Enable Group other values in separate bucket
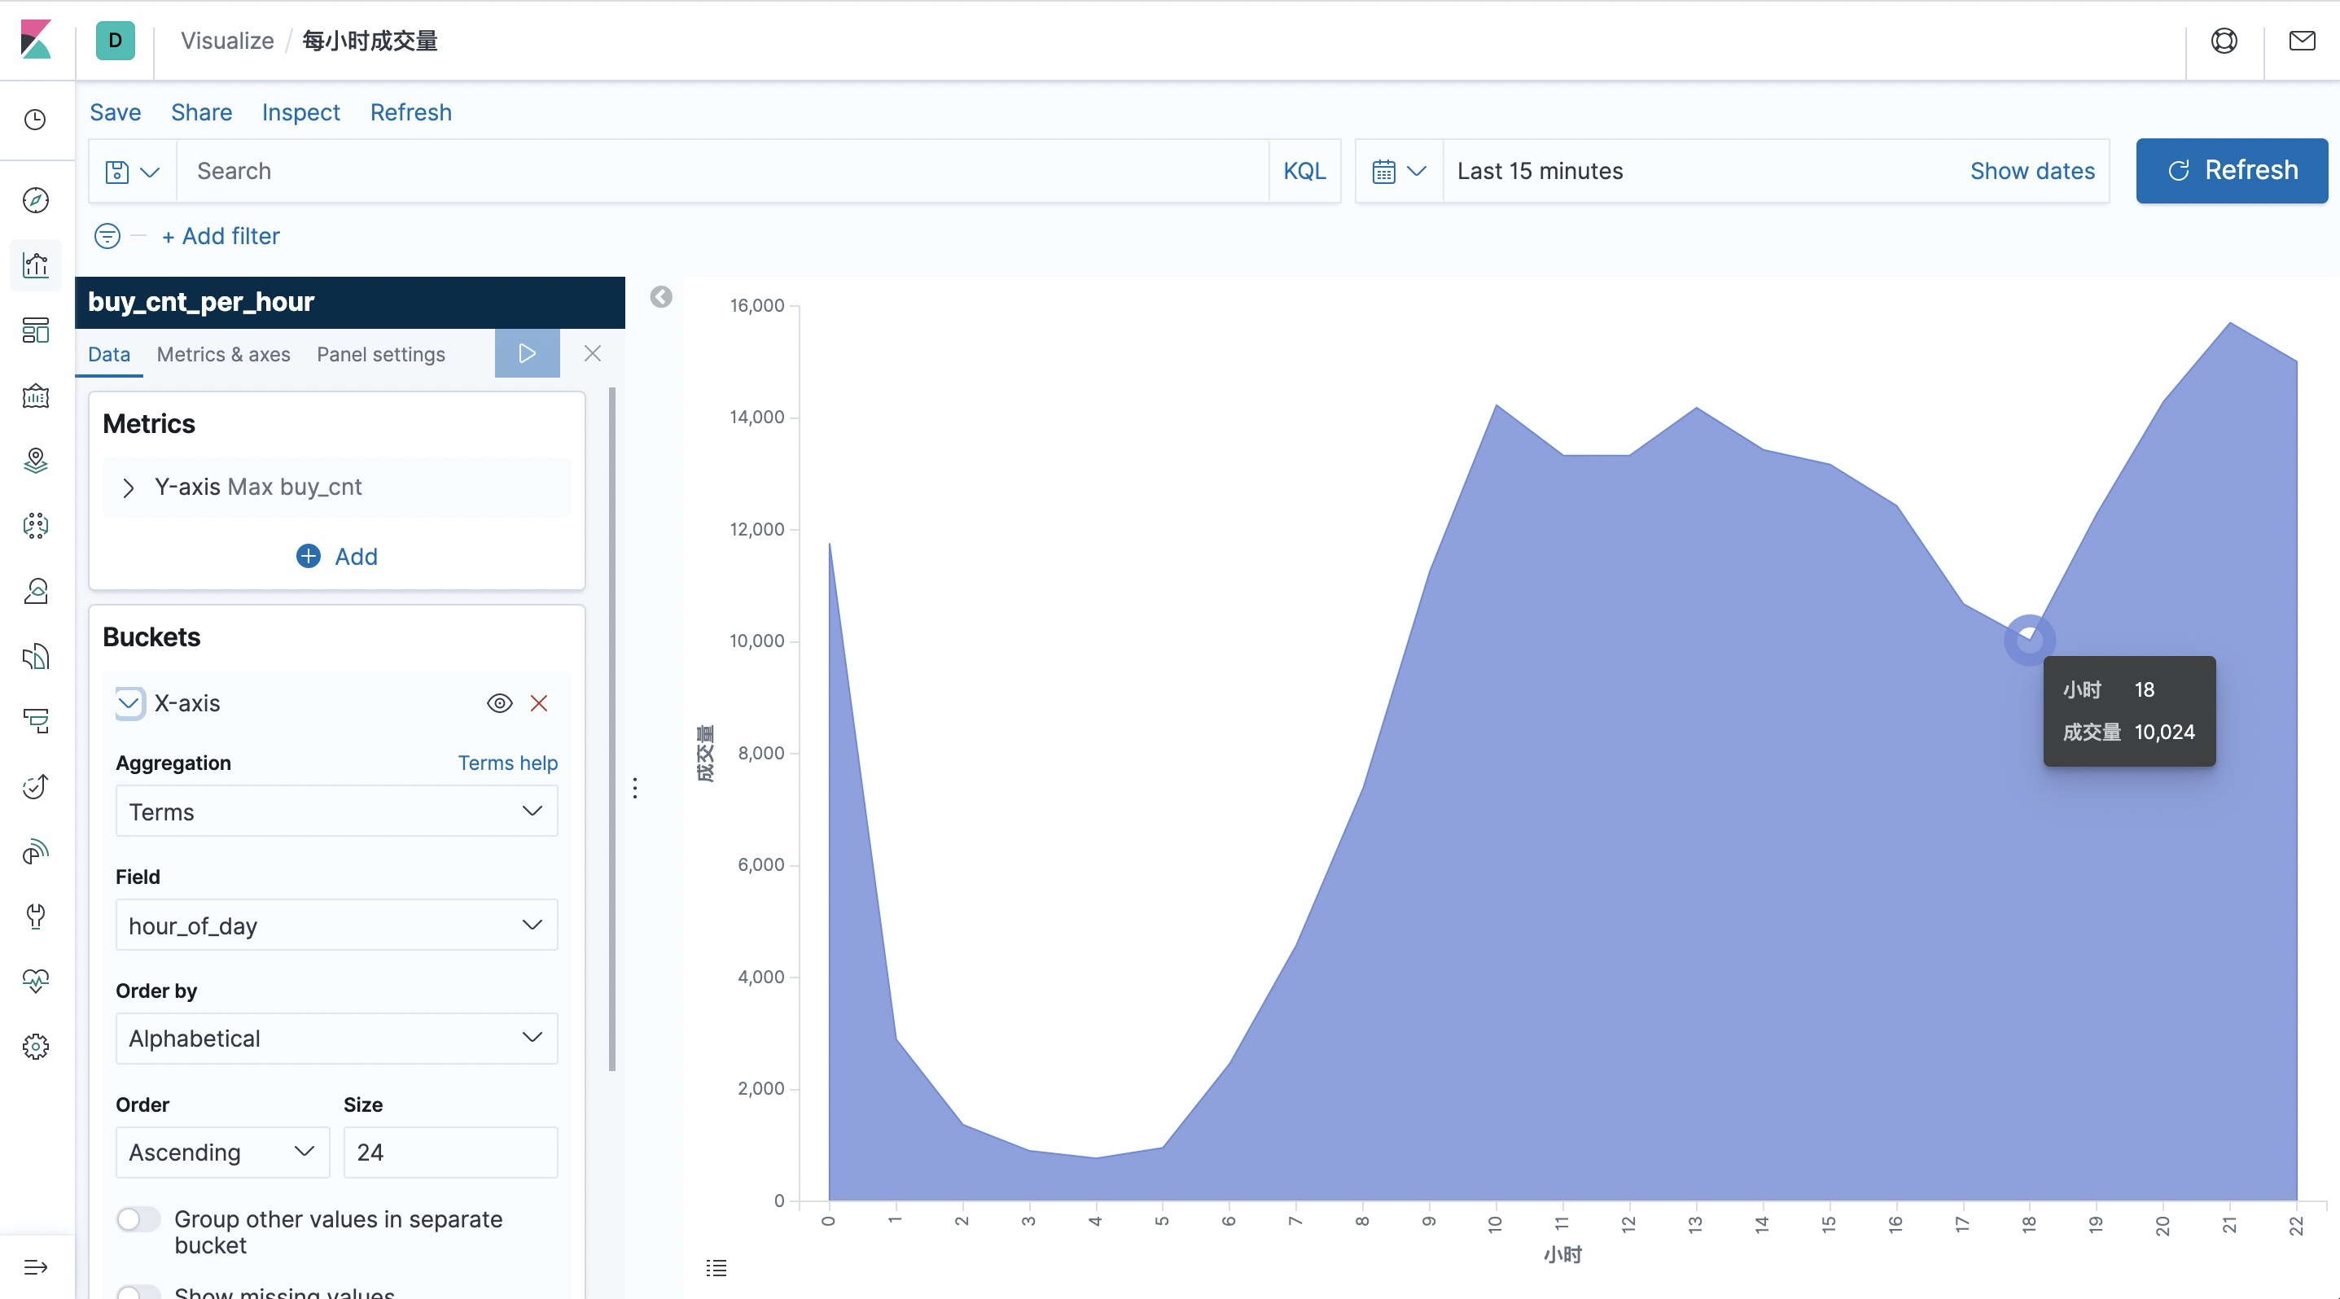 click(x=139, y=1219)
